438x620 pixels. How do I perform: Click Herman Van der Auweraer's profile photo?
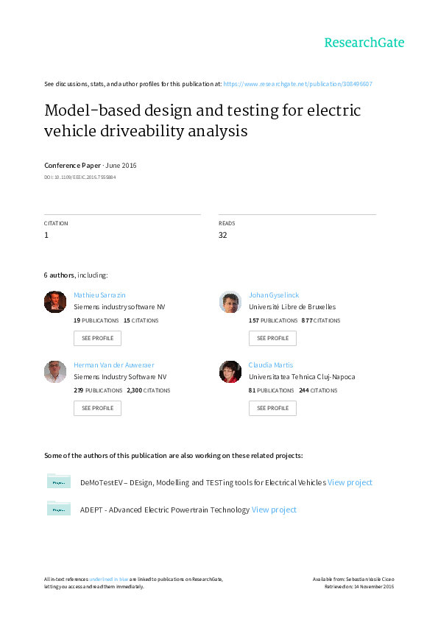[x=54, y=371]
